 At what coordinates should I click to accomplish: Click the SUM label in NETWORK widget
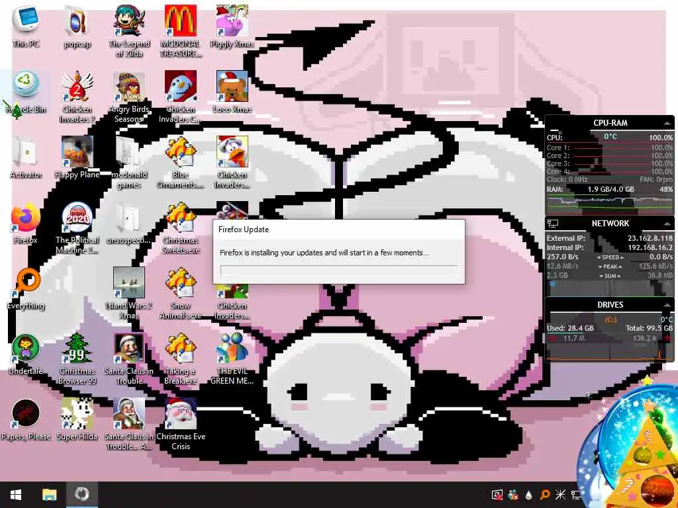tap(610, 276)
